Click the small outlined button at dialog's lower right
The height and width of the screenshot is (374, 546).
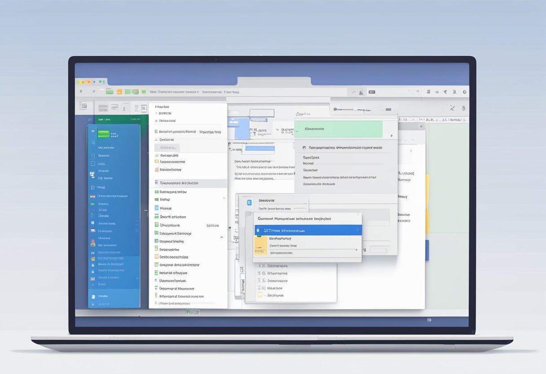tap(377, 250)
